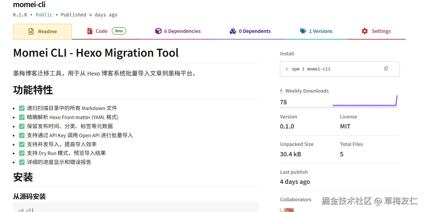Viewport: 424px width, 212px height.
Task: Click the 安装 heading
Action: click(23, 177)
